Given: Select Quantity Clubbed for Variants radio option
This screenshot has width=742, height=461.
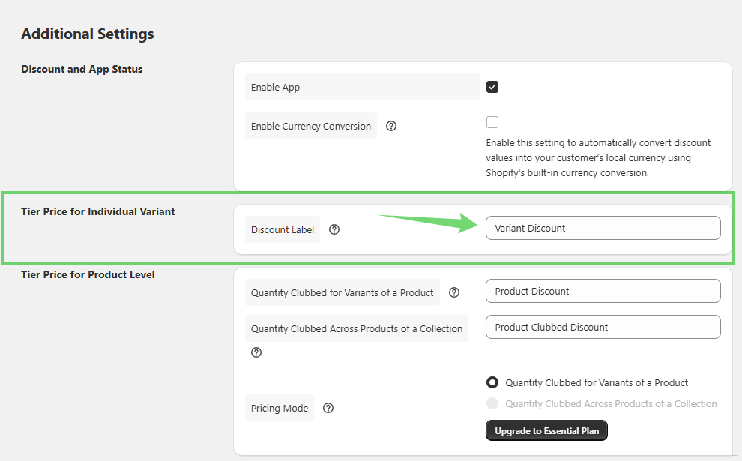Looking at the screenshot, I should tap(492, 382).
